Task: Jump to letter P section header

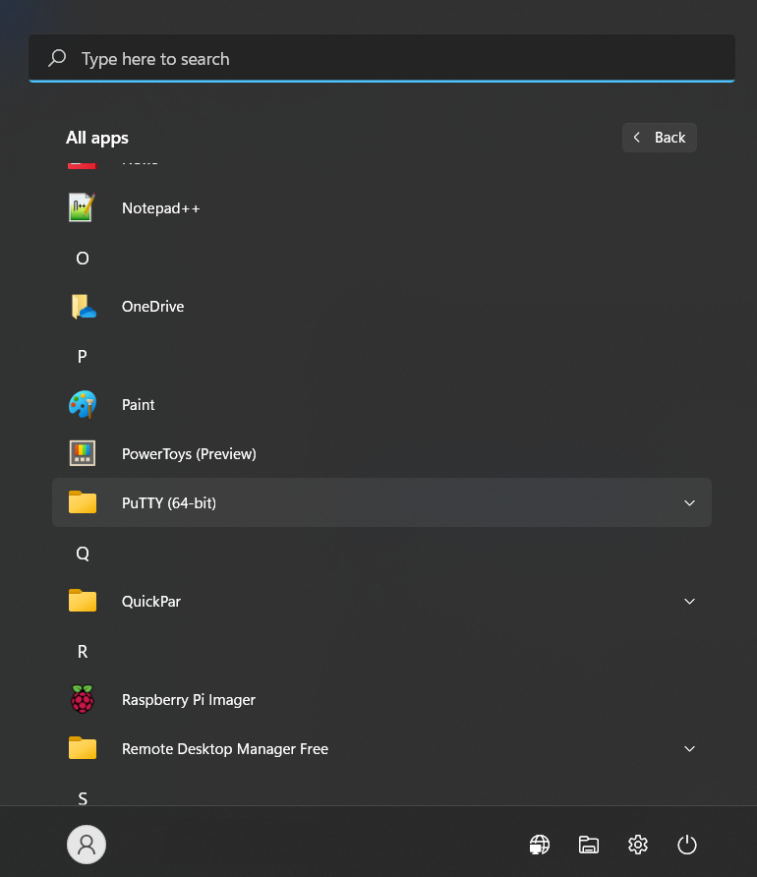Action: click(x=83, y=356)
